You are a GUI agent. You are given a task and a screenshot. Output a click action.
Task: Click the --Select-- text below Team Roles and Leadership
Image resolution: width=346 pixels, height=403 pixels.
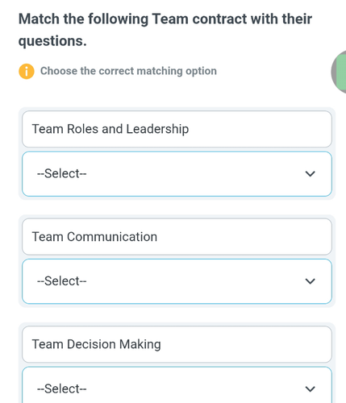click(62, 173)
